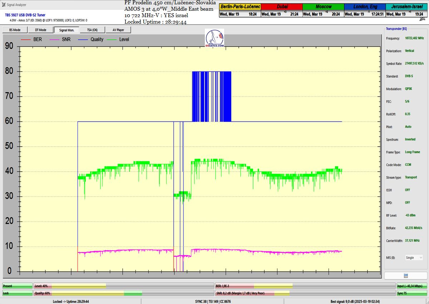Select the Signal Mon. tab
The height and width of the screenshot is (304, 429).
(x=66, y=30)
